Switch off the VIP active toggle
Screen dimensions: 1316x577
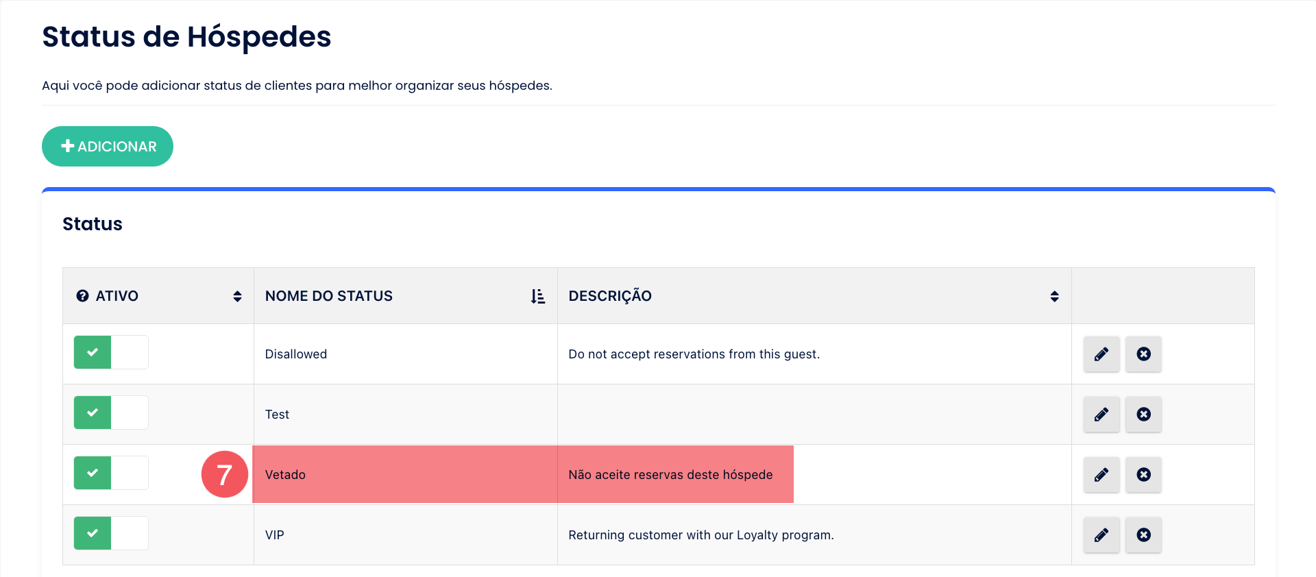(x=111, y=533)
